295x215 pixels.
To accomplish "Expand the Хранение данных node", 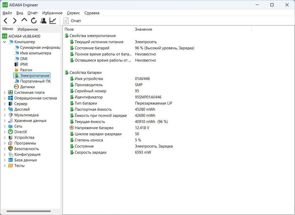I will pyautogui.click(x=5, y=121).
